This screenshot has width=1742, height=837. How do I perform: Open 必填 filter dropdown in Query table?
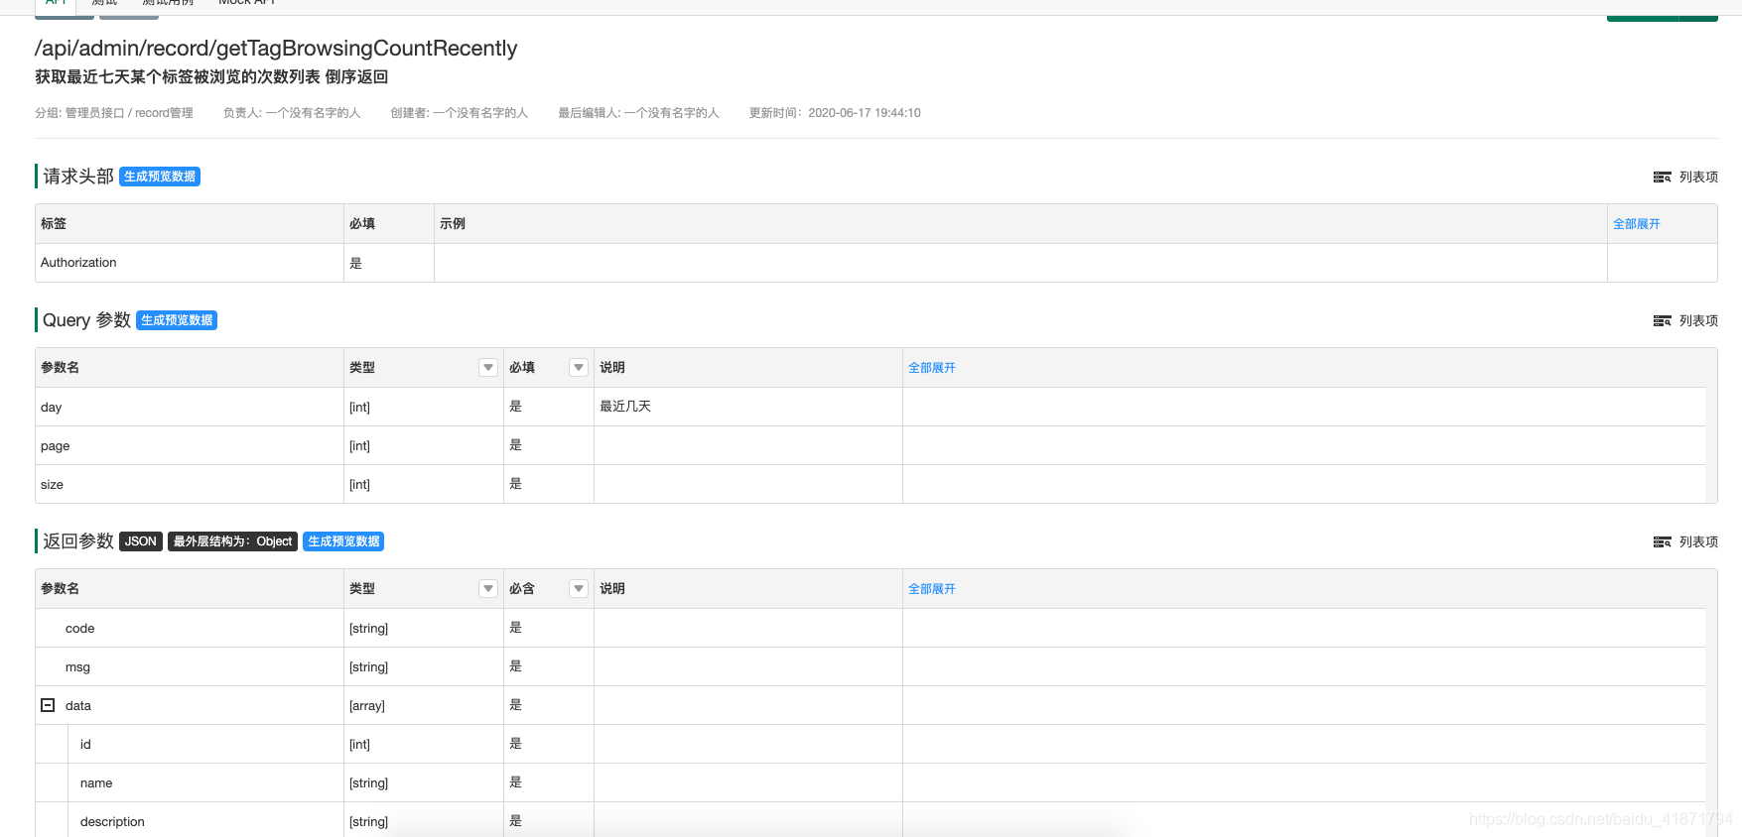pyautogui.click(x=579, y=368)
